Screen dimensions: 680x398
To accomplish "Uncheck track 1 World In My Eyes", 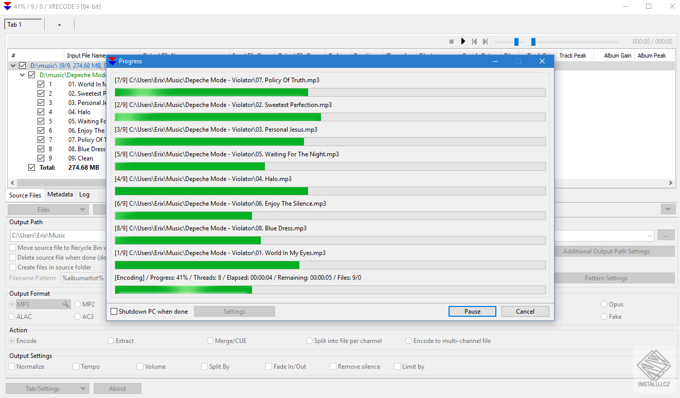I will point(41,84).
